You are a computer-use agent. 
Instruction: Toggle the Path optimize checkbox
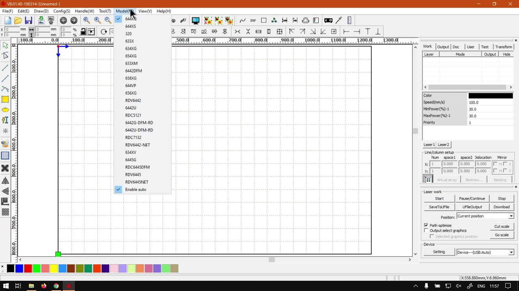[x=426, y=225]
